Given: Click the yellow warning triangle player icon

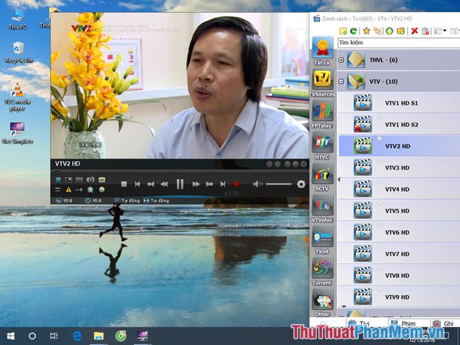Looking at the screenshot, I should [x=68, y=189].
